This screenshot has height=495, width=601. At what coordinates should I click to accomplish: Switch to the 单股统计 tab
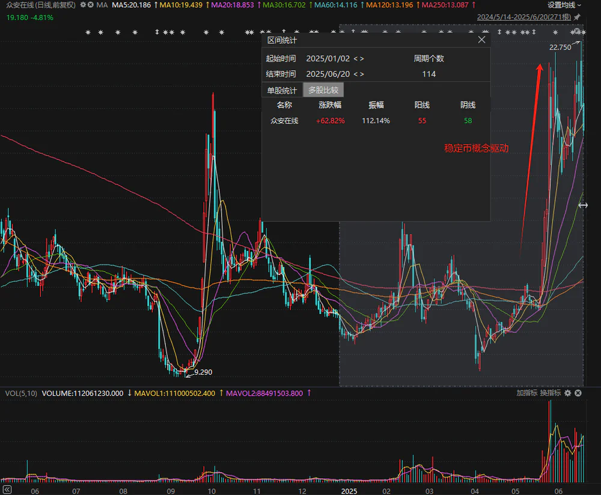(282, 90)
